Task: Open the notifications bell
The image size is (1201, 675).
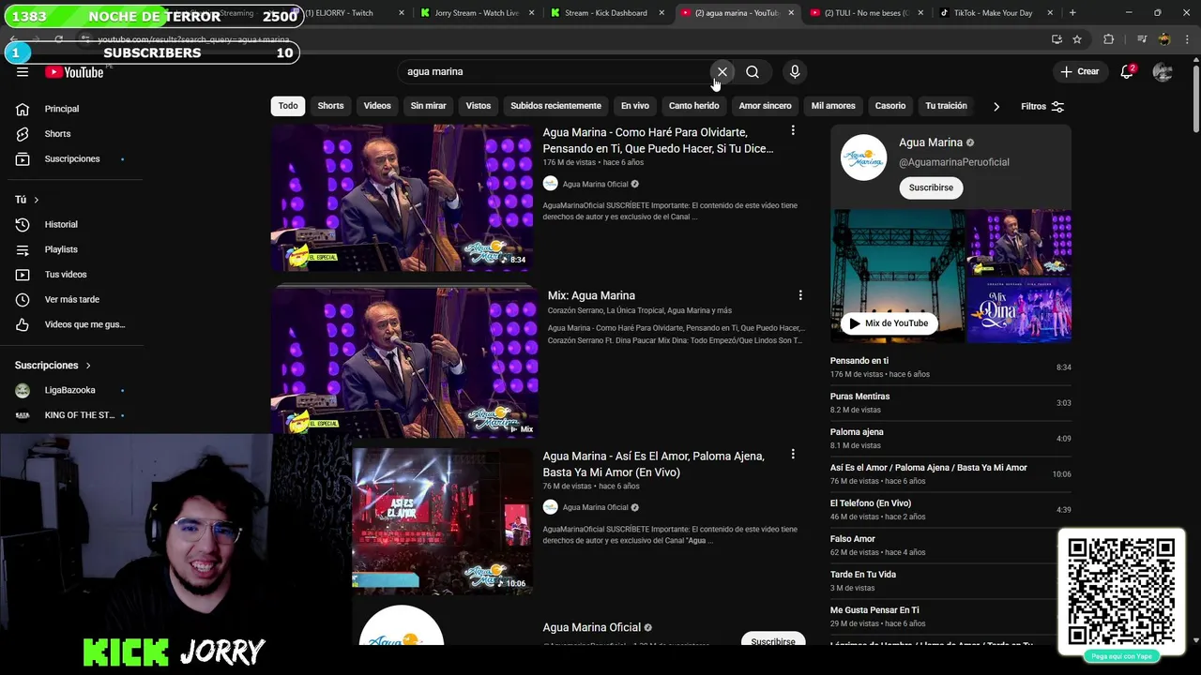Action: pyautogui.click(x=1127, y=72)
